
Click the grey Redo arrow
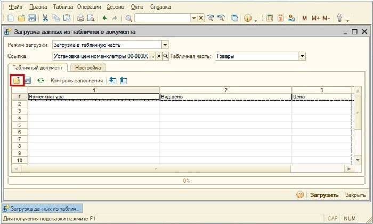pyautogui.click(x=115, y=18)
